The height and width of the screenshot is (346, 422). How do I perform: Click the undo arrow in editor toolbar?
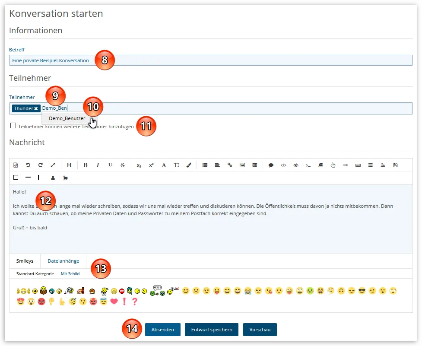(28, 165)
